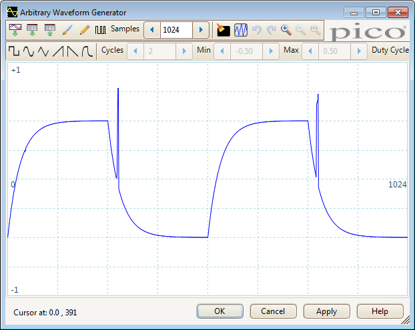Click the '+1' axis label
The height and width of the screenshot is (330, 415).
[15, 70]
